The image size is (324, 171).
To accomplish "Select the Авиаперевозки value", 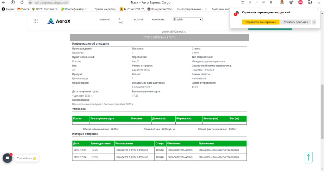I will pyautogui.click(x=141, y=70).
